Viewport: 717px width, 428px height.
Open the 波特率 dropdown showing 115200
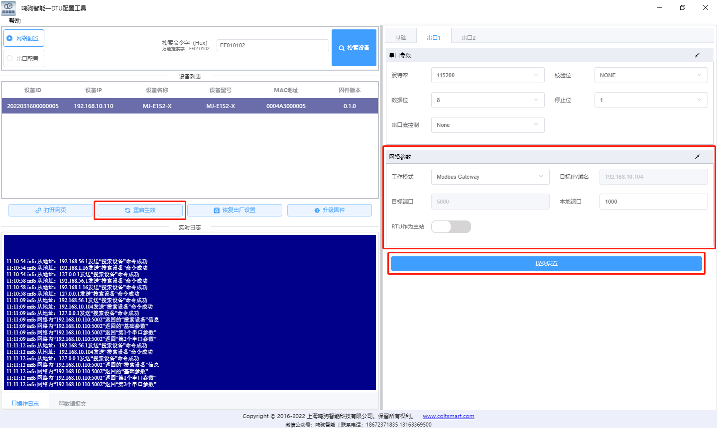488,75
